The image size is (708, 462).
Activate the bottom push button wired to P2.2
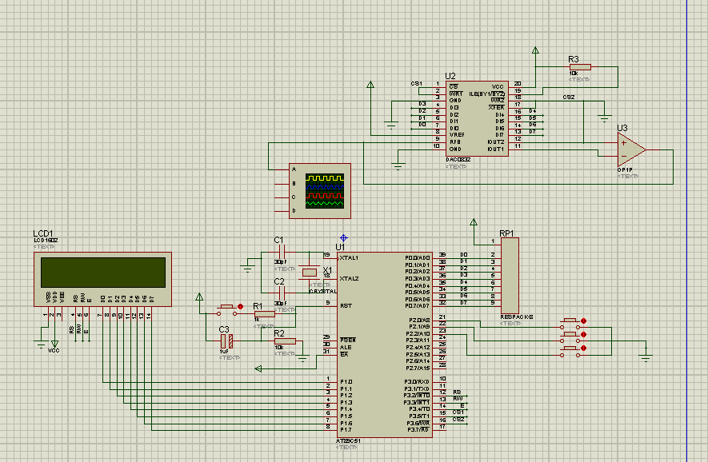click(x=570, y=352)
